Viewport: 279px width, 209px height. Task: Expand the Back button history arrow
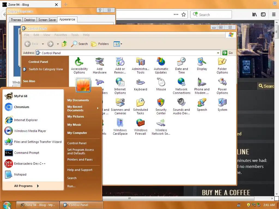[43, 44]
